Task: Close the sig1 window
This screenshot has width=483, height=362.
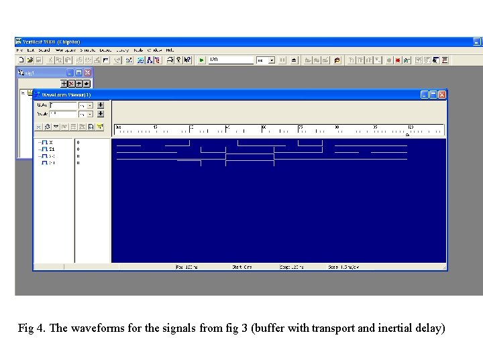Action: tap(87, 72)
